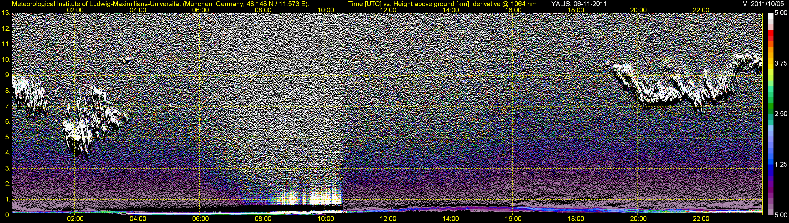The image size is (789, 223).
Task: Click the 13 km height axis label
Action: (6, 13)
